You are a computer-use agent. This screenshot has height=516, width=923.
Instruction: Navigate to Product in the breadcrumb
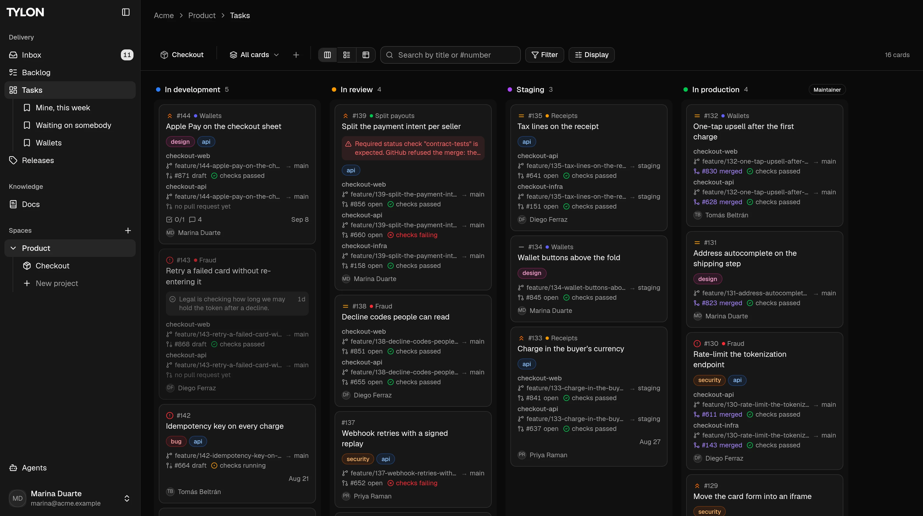pos(202,15)
